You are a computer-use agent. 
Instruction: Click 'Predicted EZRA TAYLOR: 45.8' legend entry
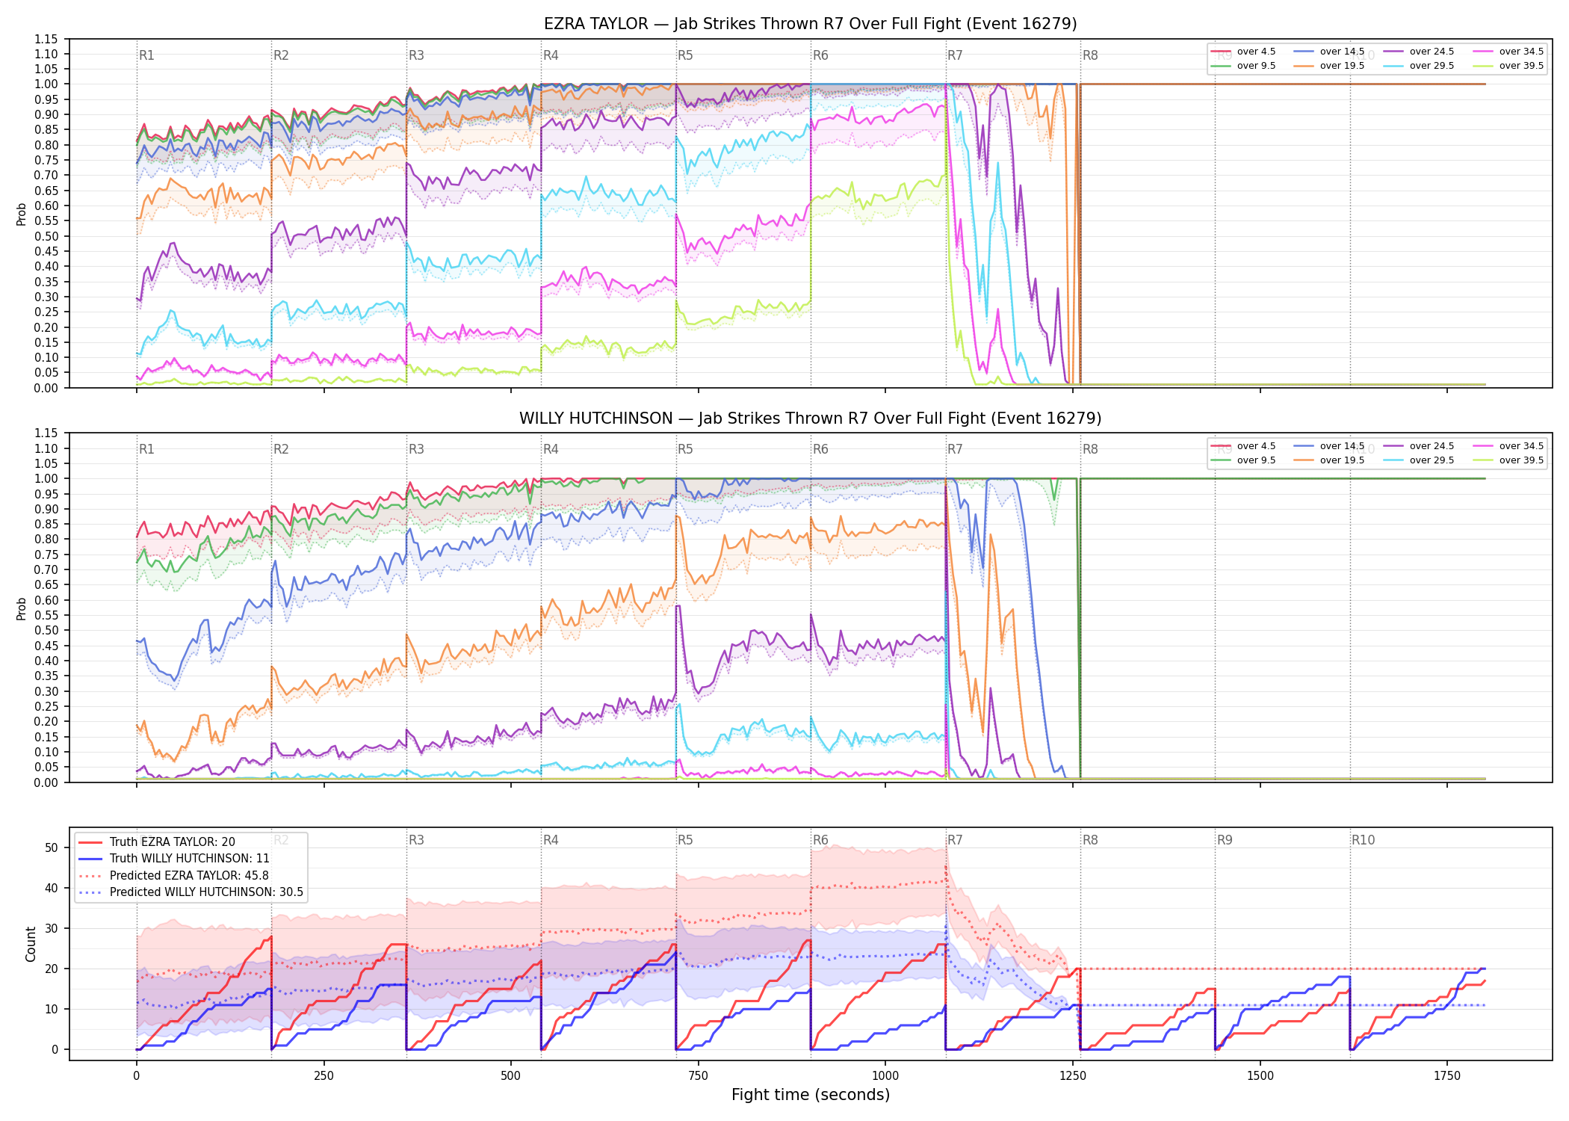pos(173,876)
